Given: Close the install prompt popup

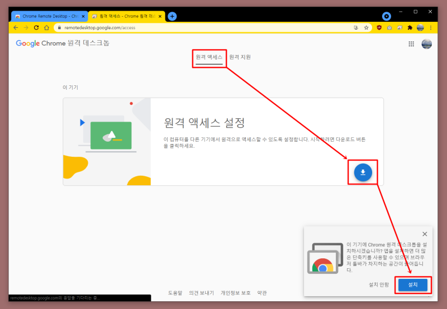Looking at the screenshot, I should tap(425, 234).
